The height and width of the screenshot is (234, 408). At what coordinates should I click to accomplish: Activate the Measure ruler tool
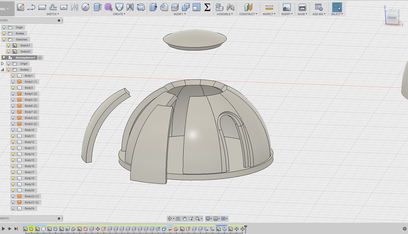coord(269,7)
